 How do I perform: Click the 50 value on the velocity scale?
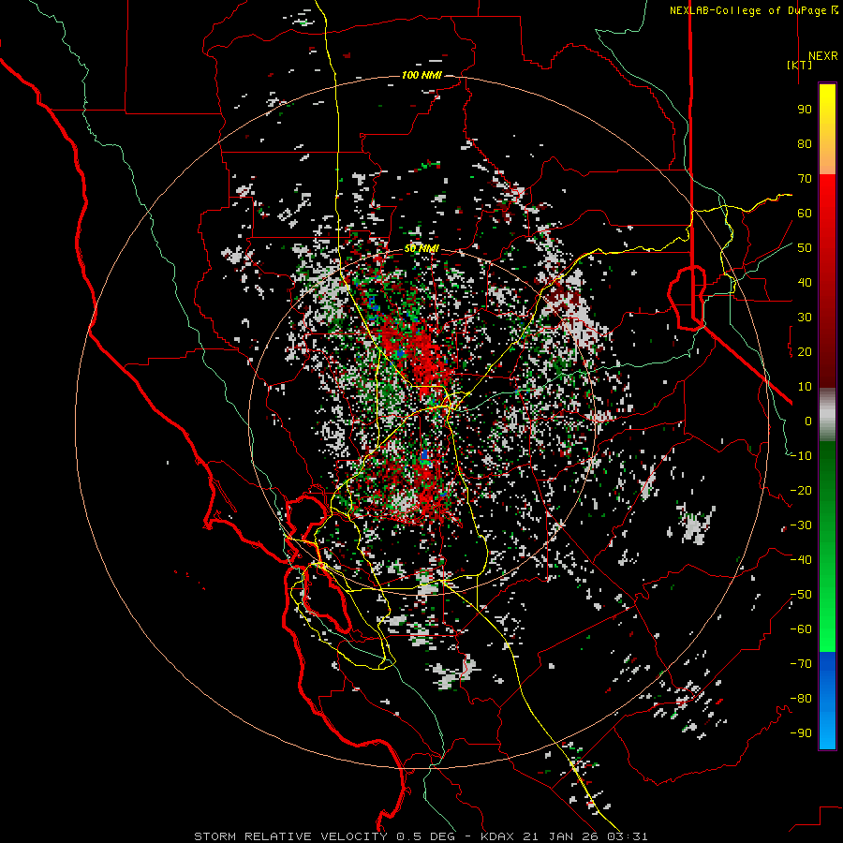[x=805, y=248]
